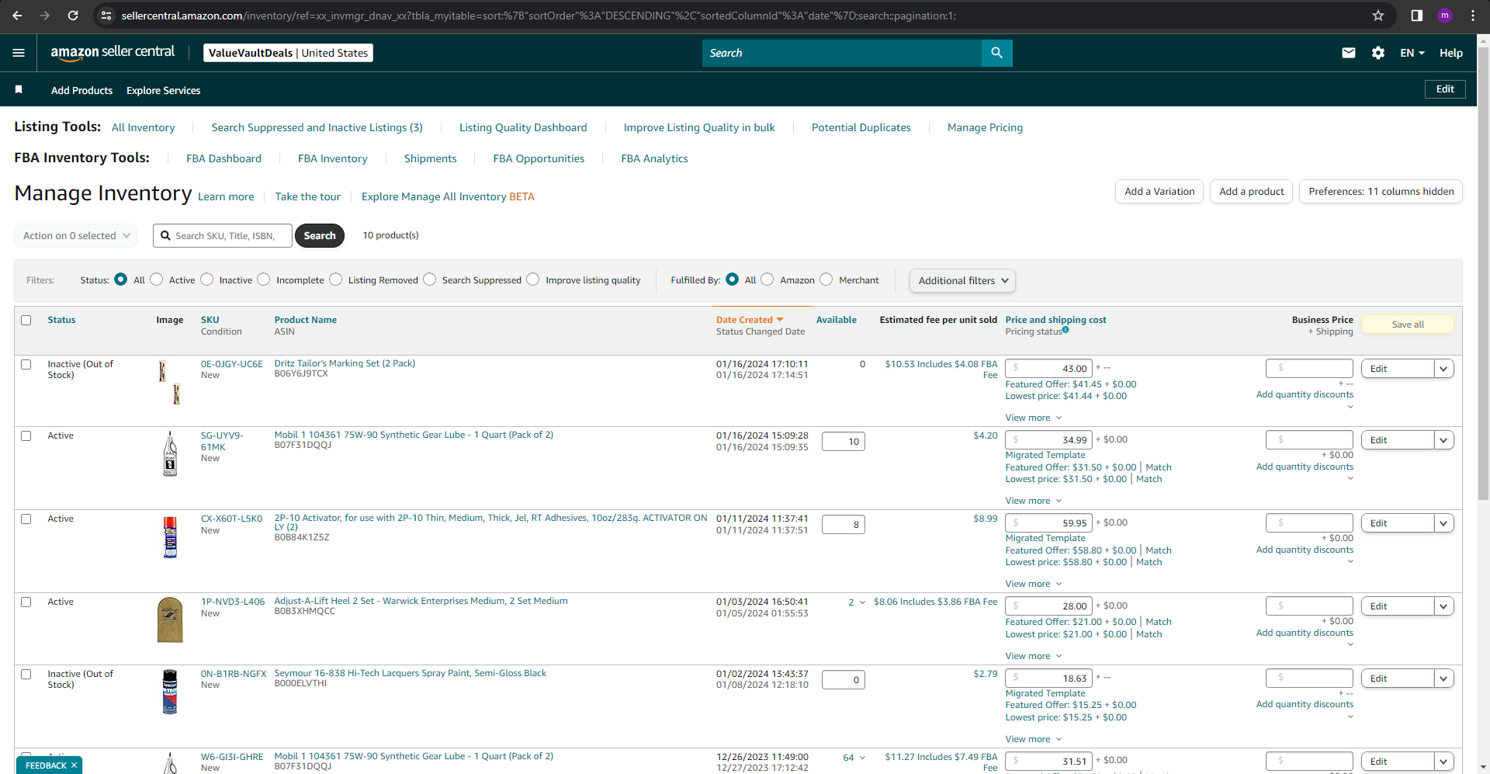This screenshot has width=1490, height=774.
Task: Open the Dritz Tailor's Marking Set product thumbnail
Action: [x=170, y=382]
